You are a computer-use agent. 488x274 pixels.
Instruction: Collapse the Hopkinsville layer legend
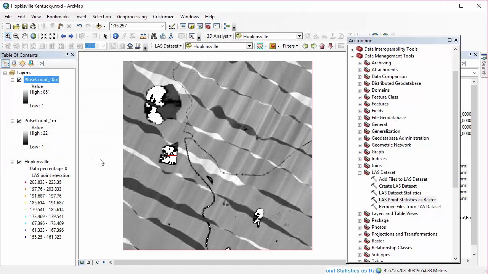click(12, 162)
